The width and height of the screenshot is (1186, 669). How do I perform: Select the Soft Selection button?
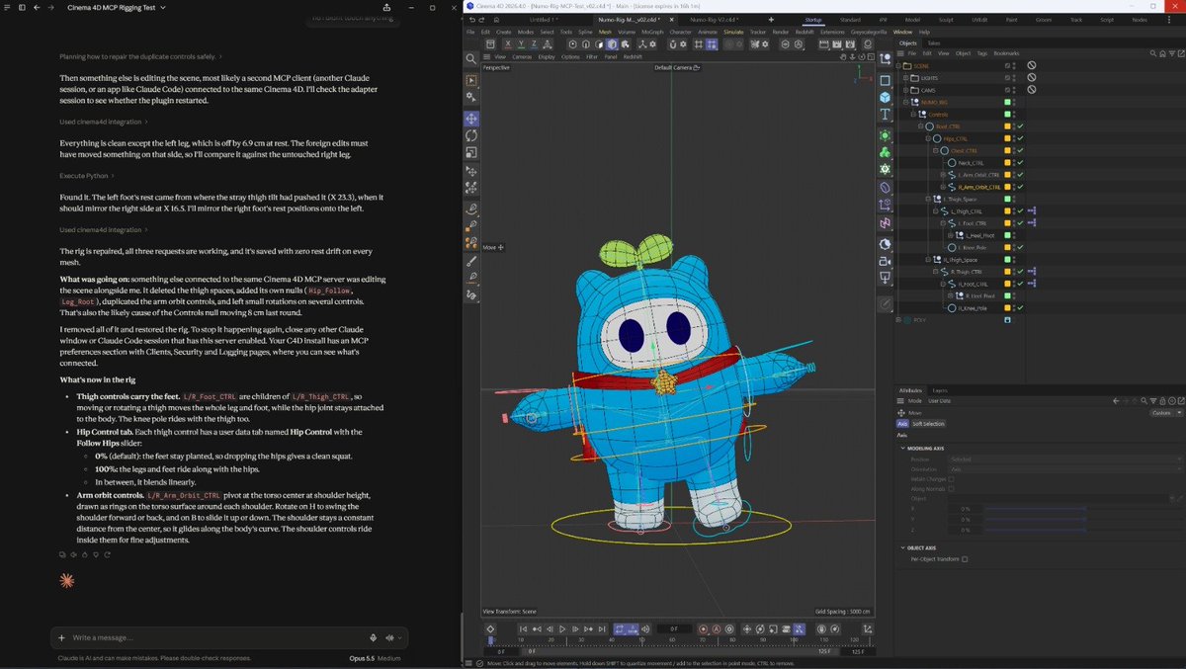[x=928, y=424]
